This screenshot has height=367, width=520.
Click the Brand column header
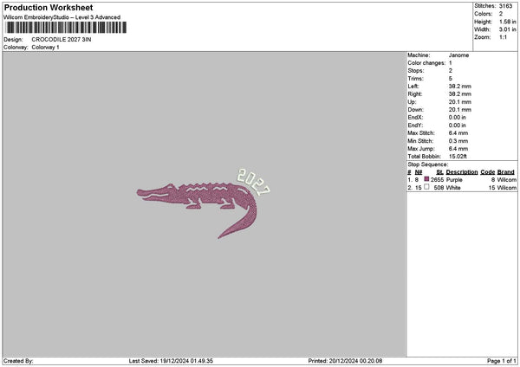coord(506,172)
